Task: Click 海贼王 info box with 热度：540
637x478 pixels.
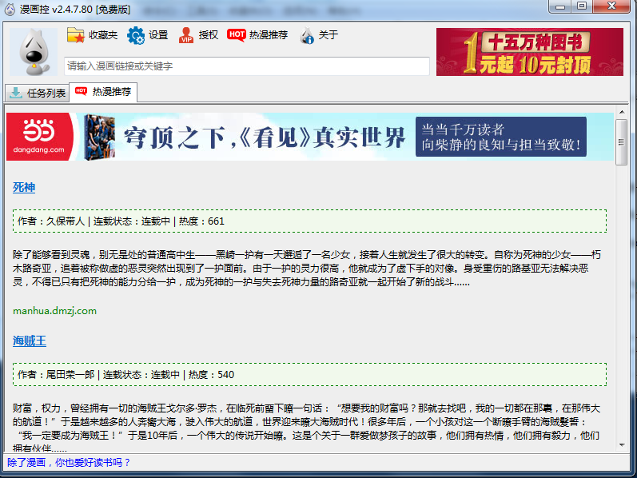Action: [309, 374]
